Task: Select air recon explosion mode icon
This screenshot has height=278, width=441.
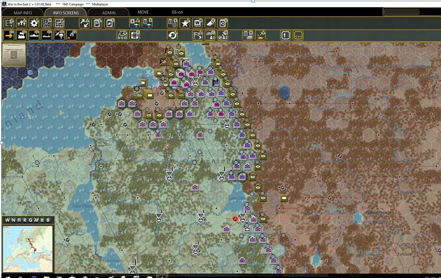Action: (72, 35)
